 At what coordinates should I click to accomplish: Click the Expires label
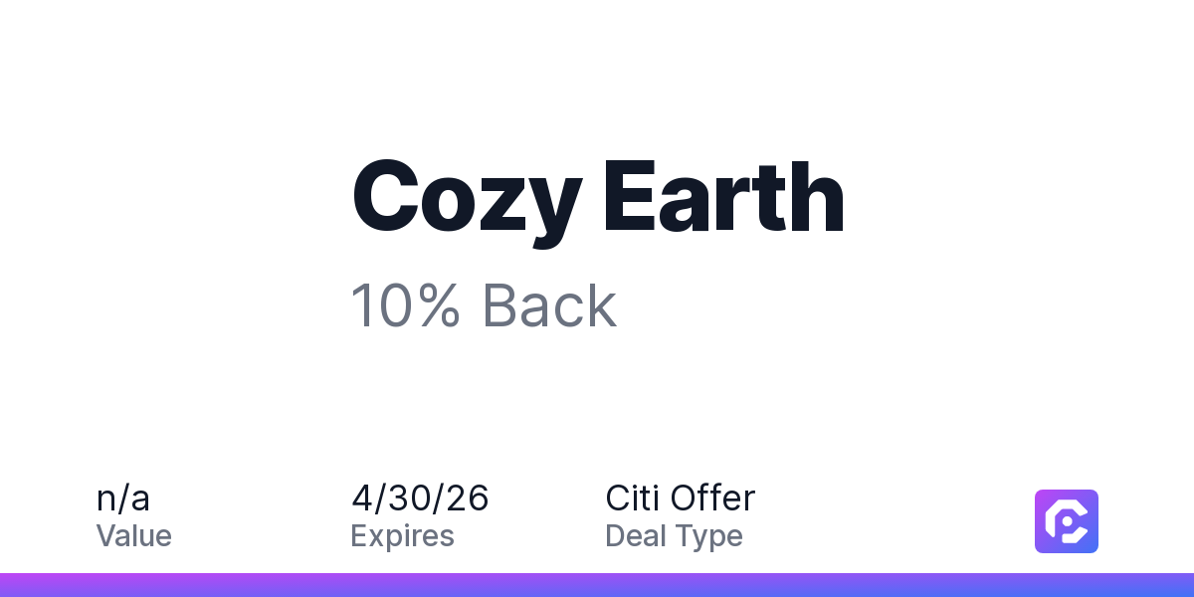click(402, 536)
